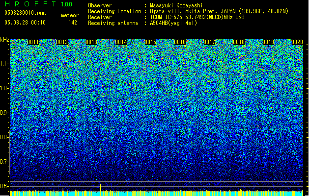Click the time marker 0018

pos(239,42)
